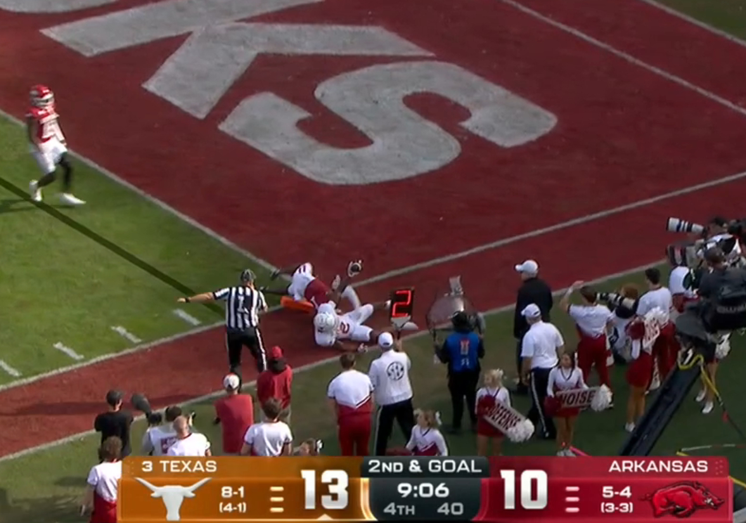Screen dimensions: 746x523
Task: Click the 40 play clock
Action: [x=450, y=509]
